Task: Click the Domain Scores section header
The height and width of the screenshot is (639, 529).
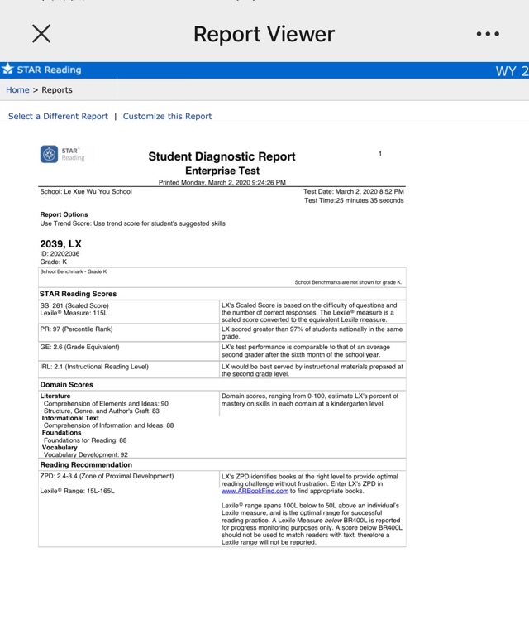Action: (x=67, y=385)
